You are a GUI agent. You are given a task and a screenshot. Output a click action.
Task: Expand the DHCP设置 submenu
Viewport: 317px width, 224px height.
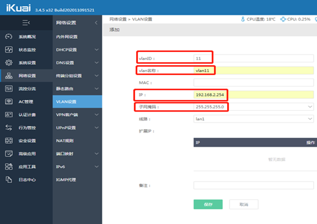click(x=77, y=50)
